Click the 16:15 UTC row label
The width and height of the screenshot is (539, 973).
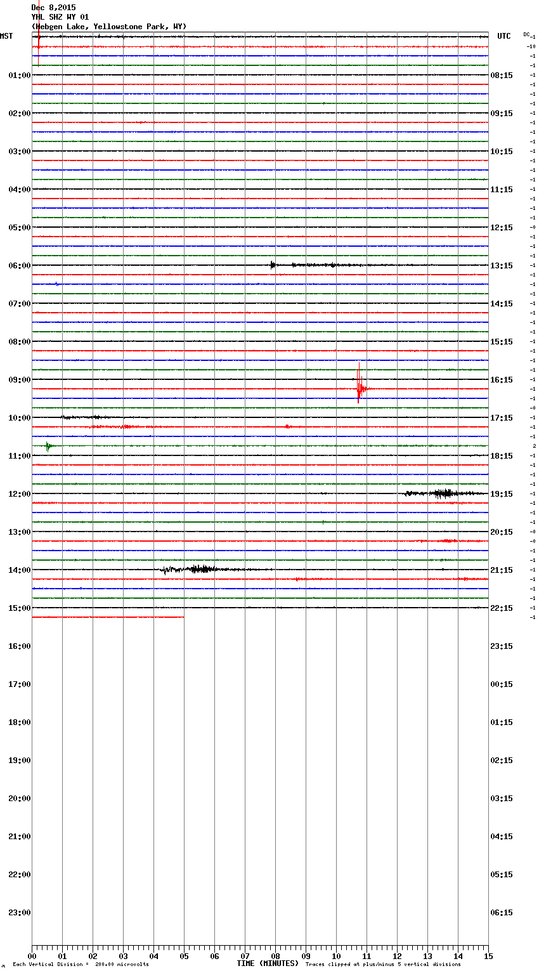point(502,380)
